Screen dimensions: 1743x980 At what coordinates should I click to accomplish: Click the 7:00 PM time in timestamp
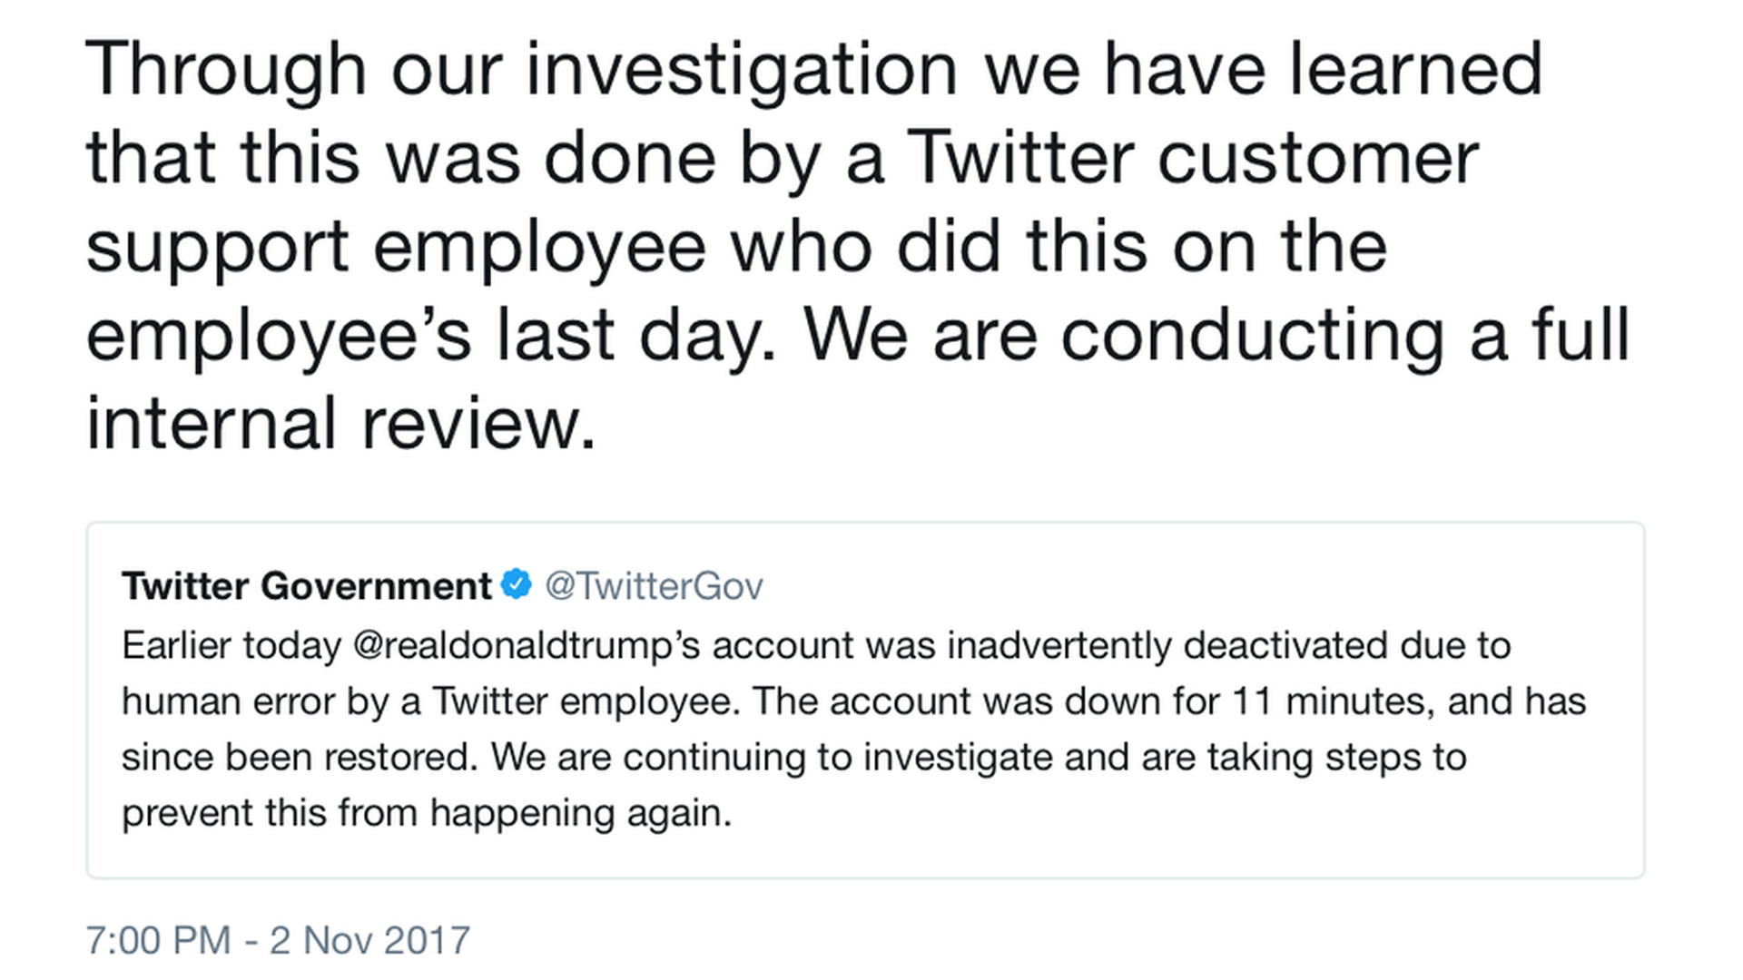click(157, 940)
